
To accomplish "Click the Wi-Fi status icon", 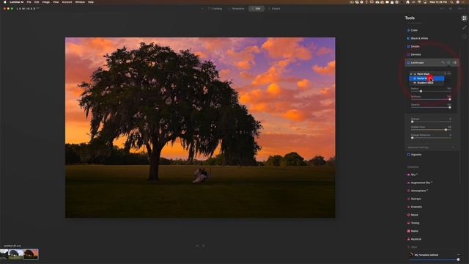I will click(419, 2).
